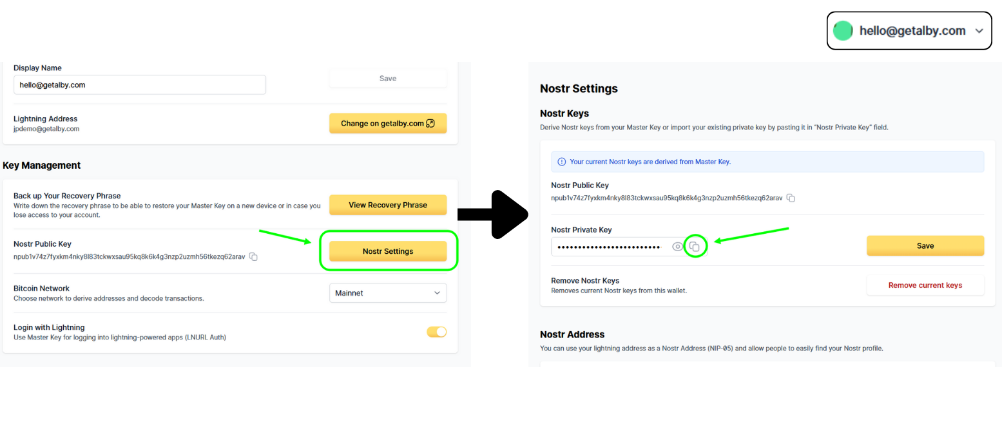
Task: Disable the Login with Lightning switch
Action: point(436,332)
